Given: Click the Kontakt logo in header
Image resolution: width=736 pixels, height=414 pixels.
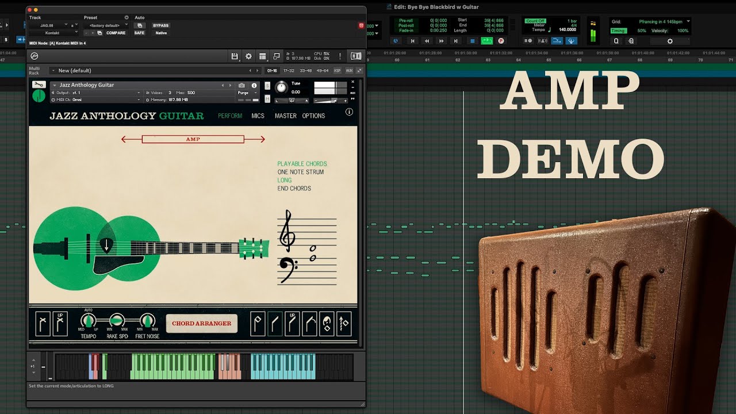Looking at the screenshot, I should tap(34, 56).
